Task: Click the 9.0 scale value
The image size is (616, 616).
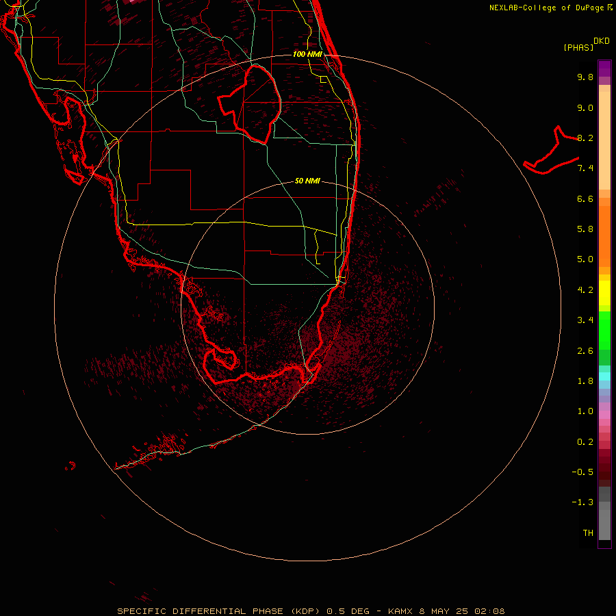Action: pyautogui.click(x=585, y=107)
